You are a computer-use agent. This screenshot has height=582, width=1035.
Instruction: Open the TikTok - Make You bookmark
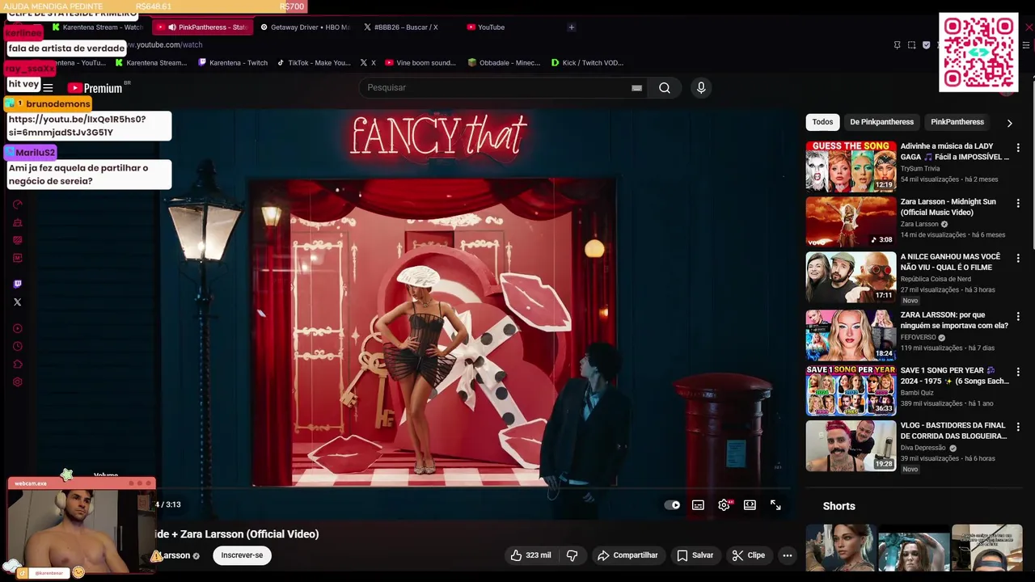click(x=314, y=62)
